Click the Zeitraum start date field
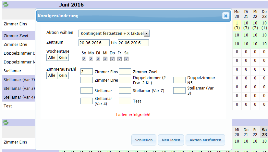The image size is (268, 152). point(94,43)
